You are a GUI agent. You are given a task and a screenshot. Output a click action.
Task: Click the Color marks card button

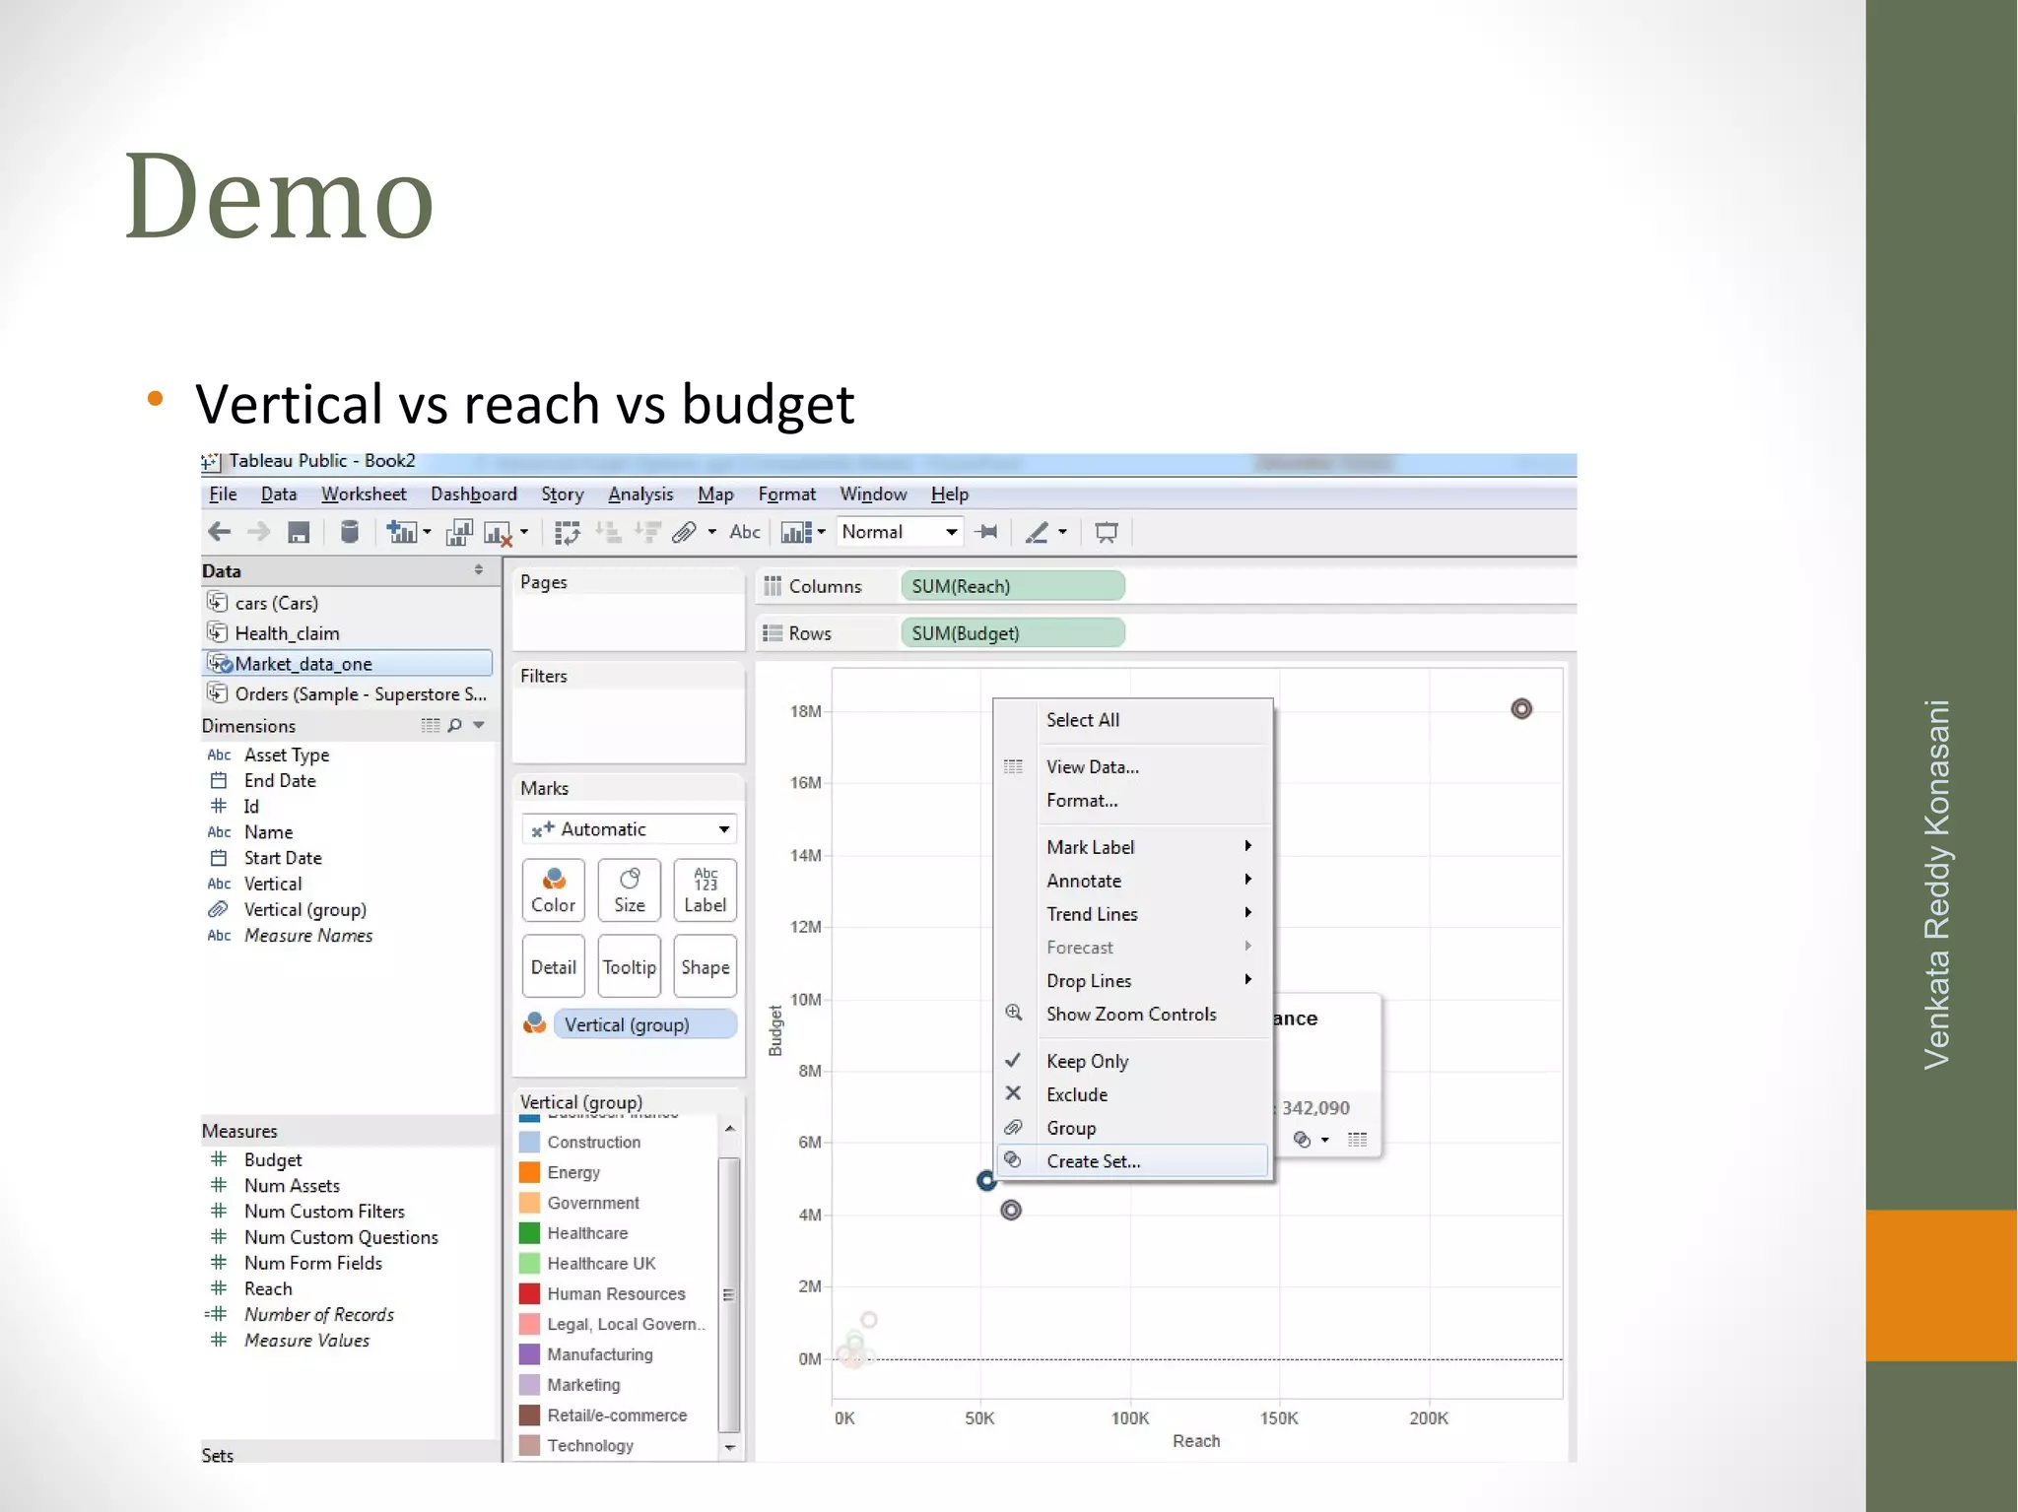pos(553,890)
